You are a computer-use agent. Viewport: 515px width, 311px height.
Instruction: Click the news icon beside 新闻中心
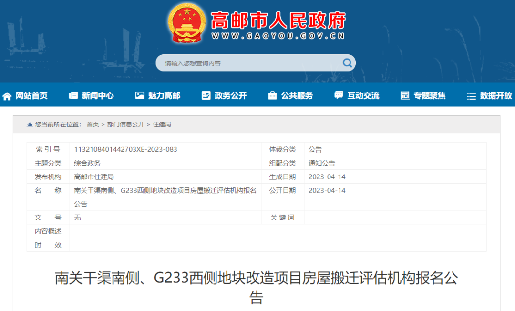(73, 95)
